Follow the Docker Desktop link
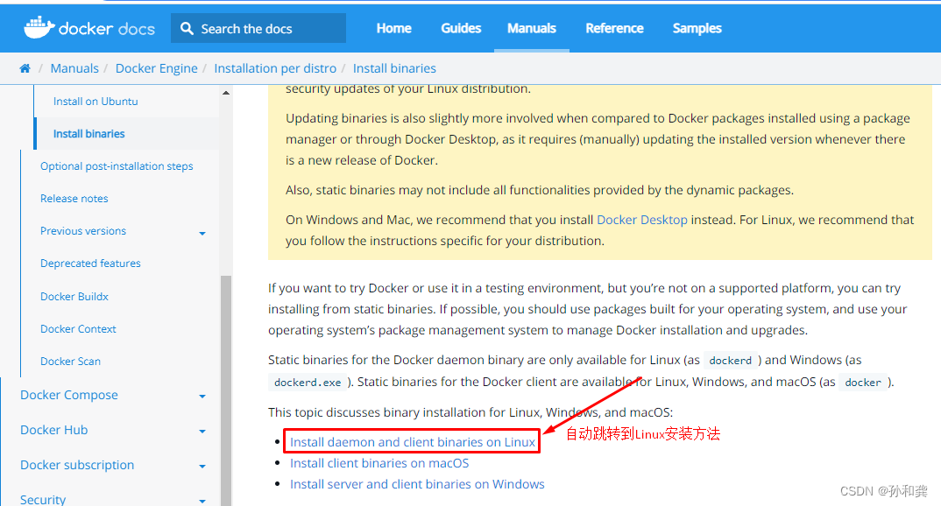941x506 pixels. coord(642,220)
